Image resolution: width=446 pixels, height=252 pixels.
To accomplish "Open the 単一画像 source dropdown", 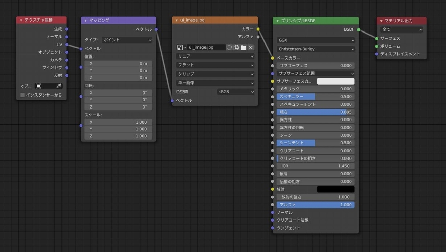I will pos(215,82).
